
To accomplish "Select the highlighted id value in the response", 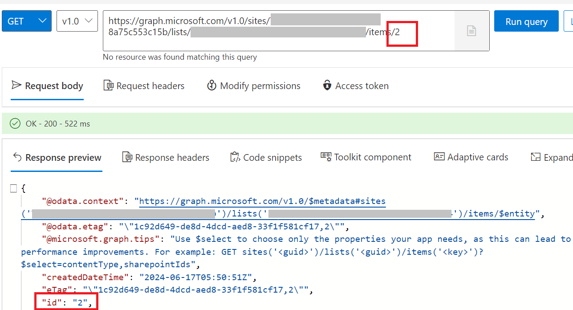I will (80, 302).
